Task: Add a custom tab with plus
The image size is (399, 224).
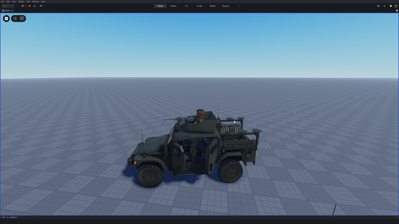Action: pyautogui.click(x=239, y=6)
